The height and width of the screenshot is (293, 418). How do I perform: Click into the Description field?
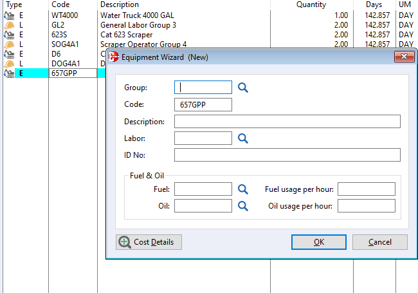pos(287,122)
